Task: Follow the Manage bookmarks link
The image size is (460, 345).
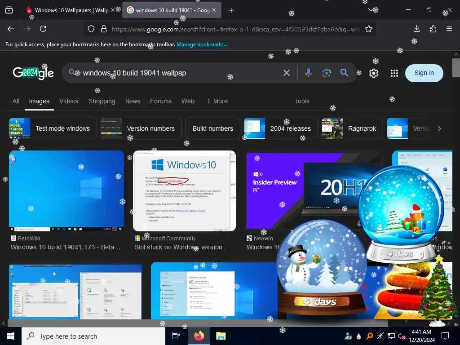Action: coord(202,44)
